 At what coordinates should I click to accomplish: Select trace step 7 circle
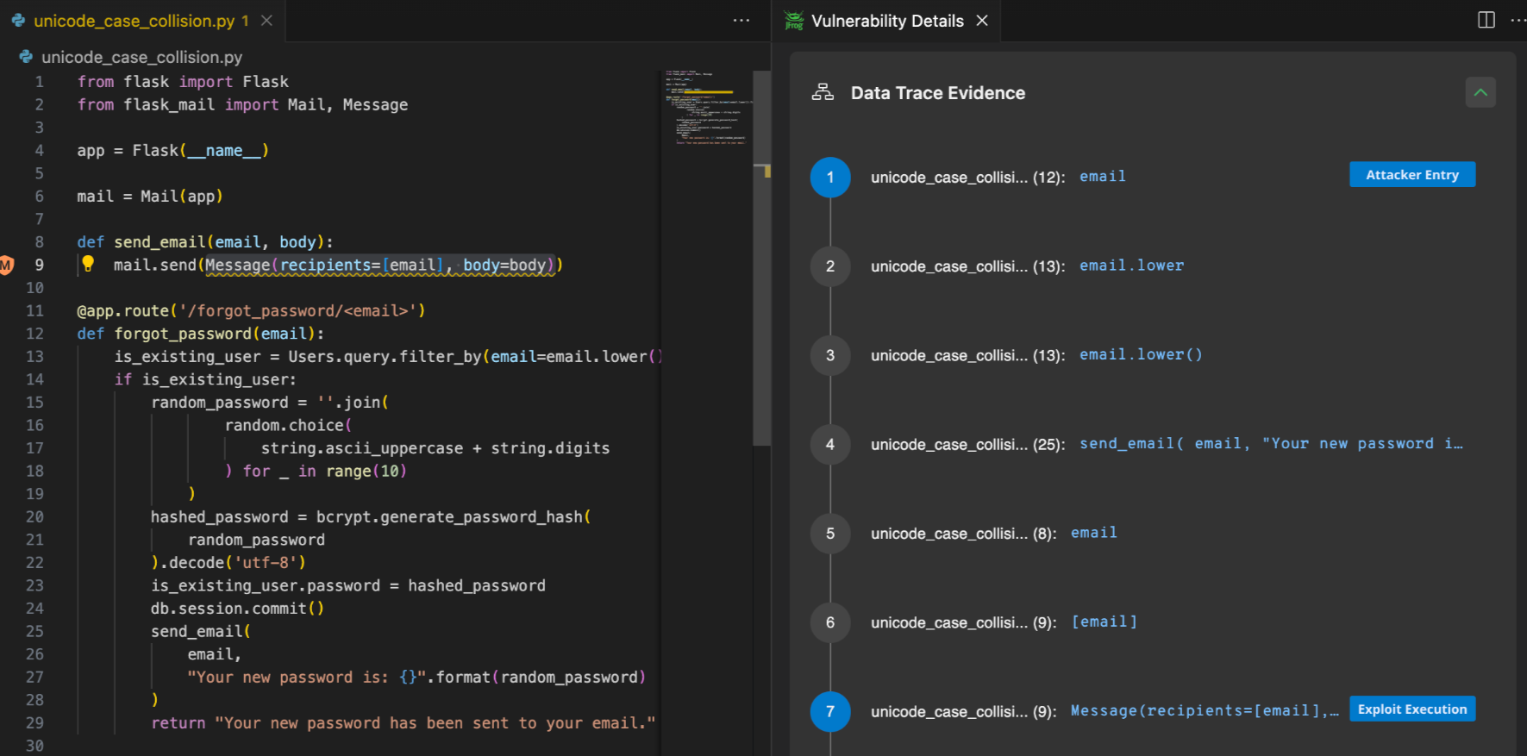coord(829,711)
